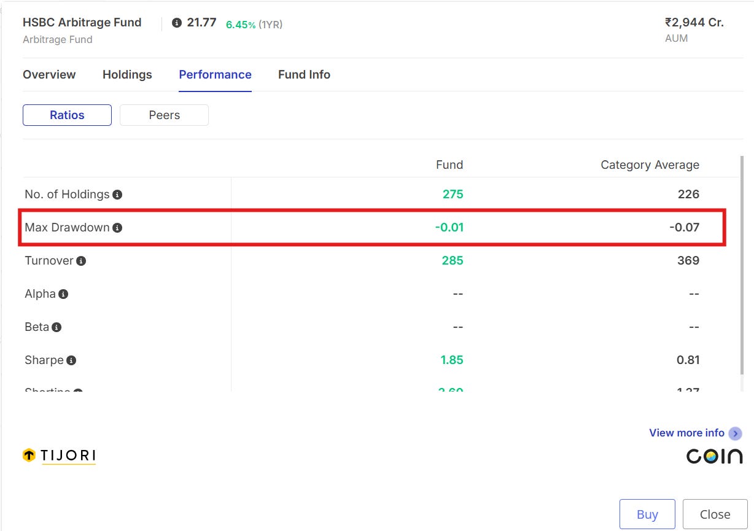This screenshot has width=754, height=531.
Task: Click info icon beside Beta
Action: (56, 327)
